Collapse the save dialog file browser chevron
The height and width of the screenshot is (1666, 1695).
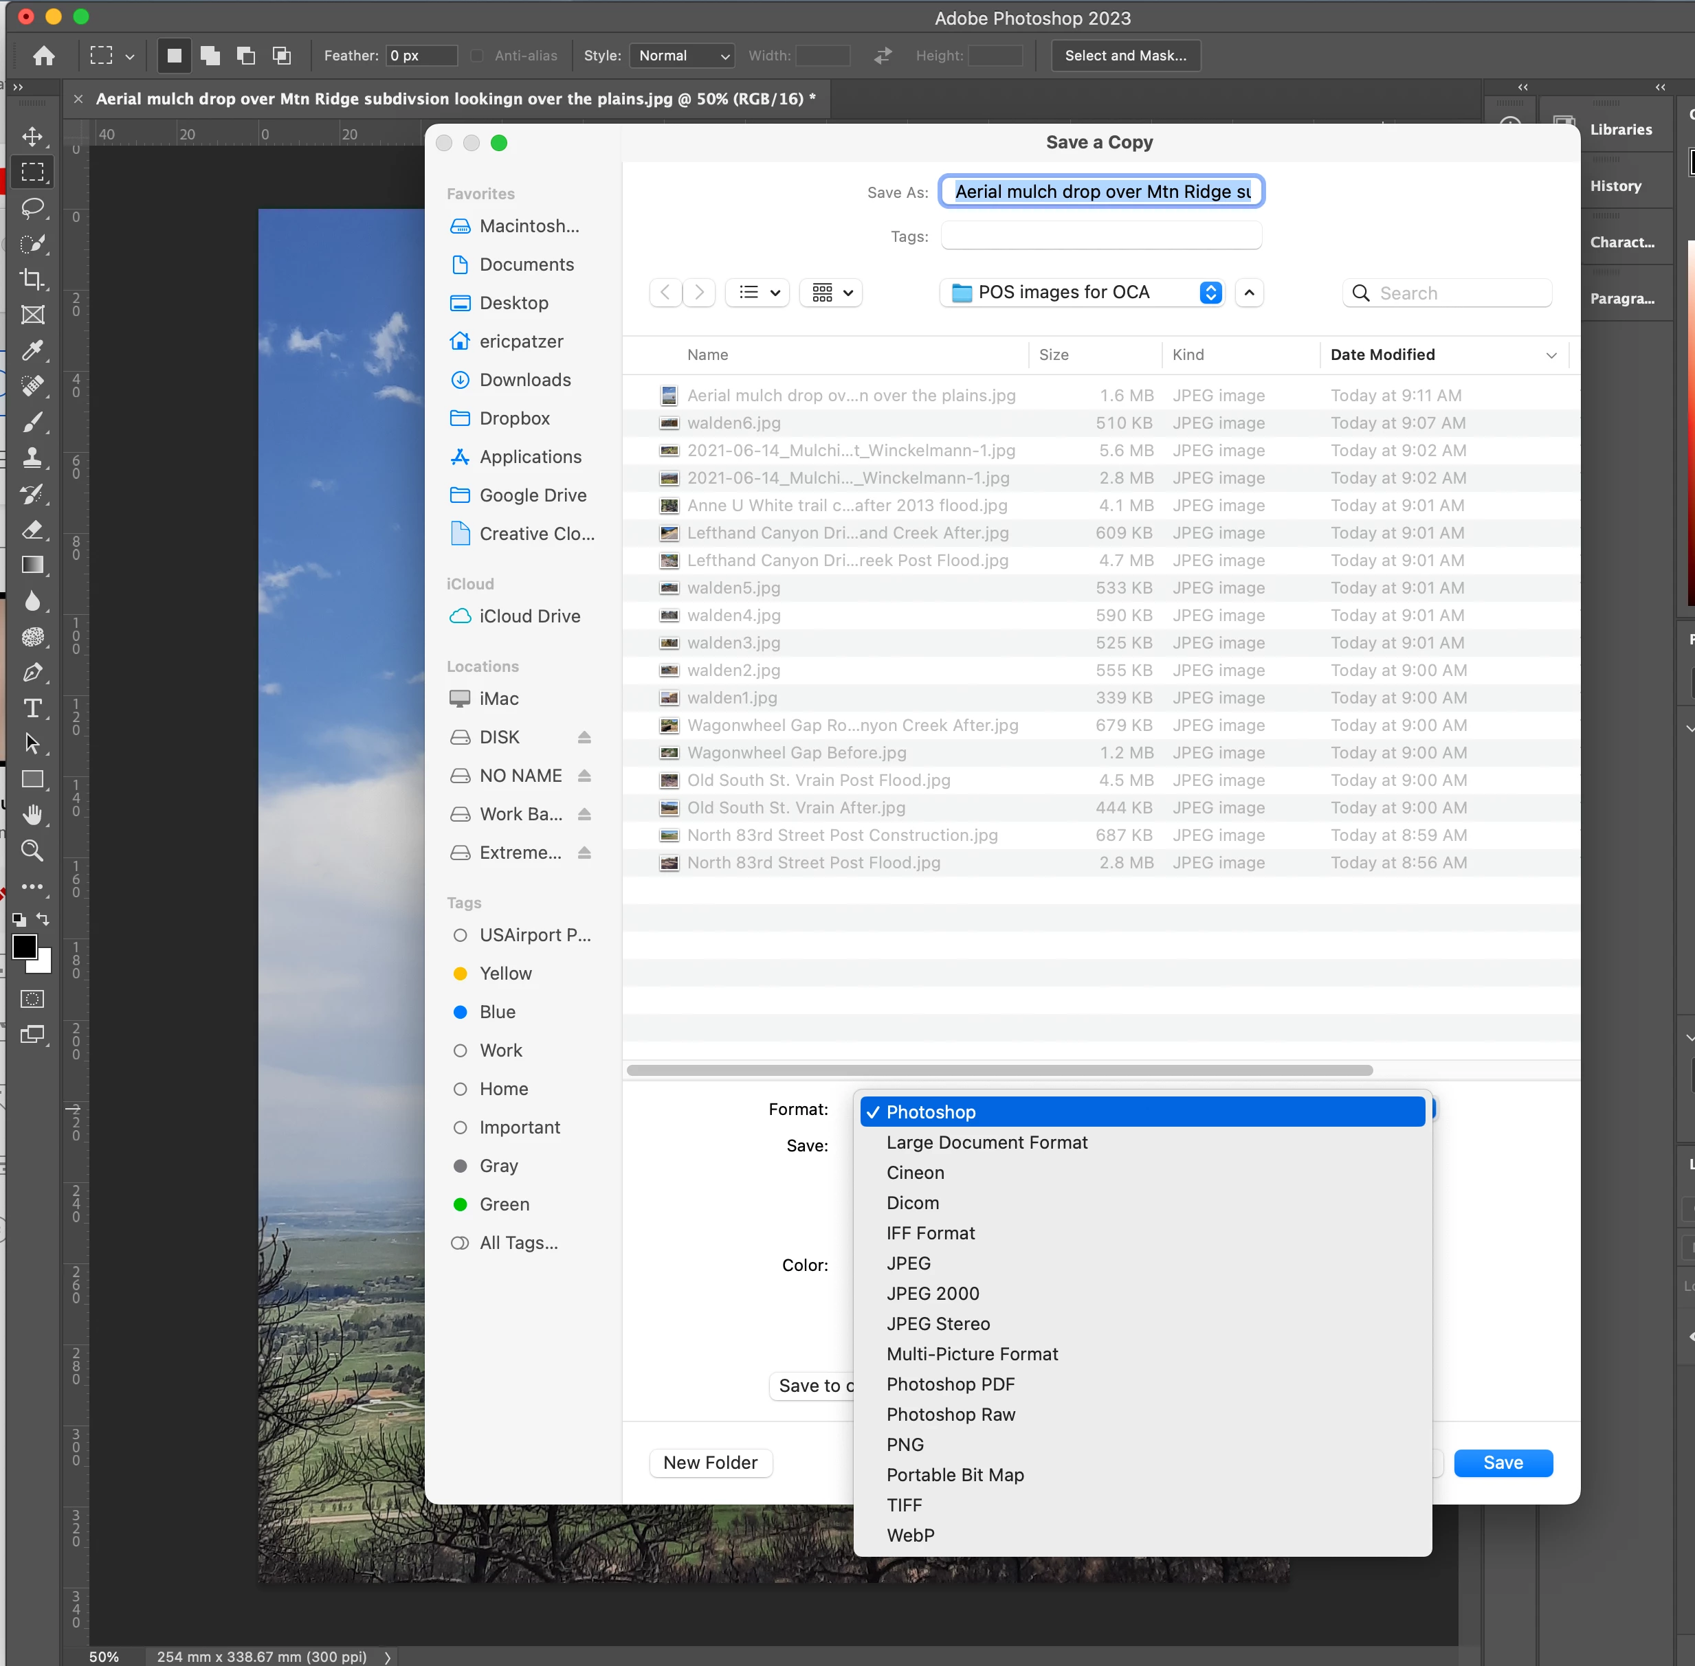[x=1250, y=292]
